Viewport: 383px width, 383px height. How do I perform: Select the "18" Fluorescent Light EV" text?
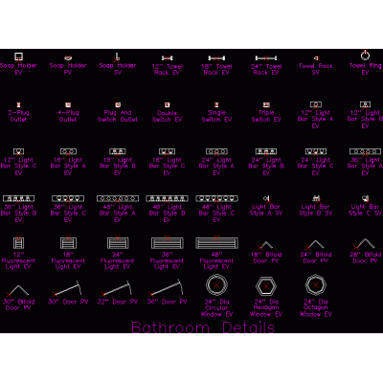pyautogui.click(x=68, y=260)
